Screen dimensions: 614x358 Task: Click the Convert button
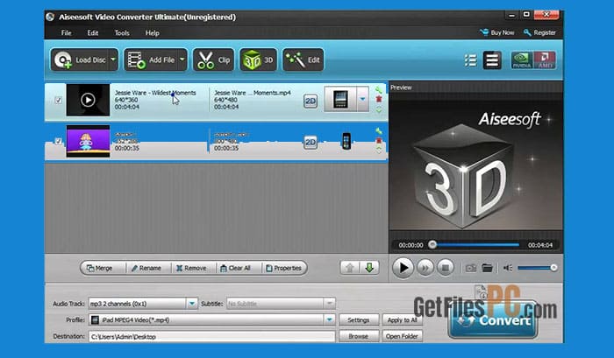click(x=493, y=321)
